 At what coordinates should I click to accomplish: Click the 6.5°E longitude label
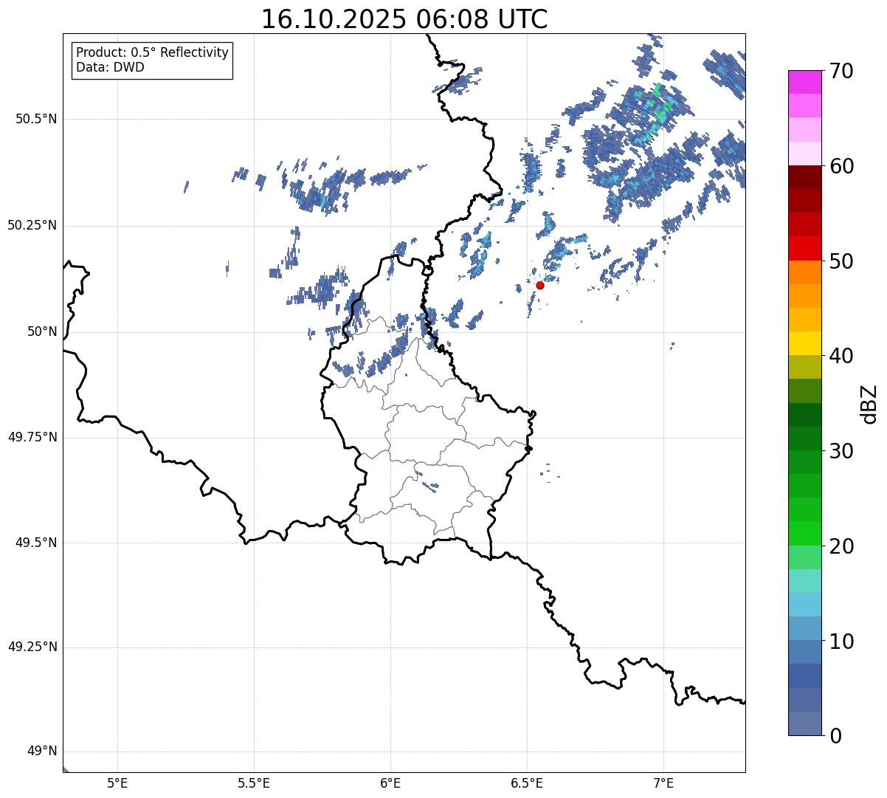pyautogui.click(x=527, y=783)
